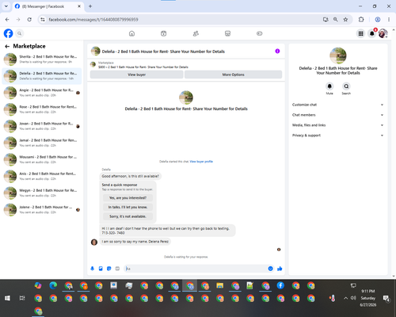Choose a GIF from the GIF icon
This screenshot has width=396, height=317.
(117, 269)
